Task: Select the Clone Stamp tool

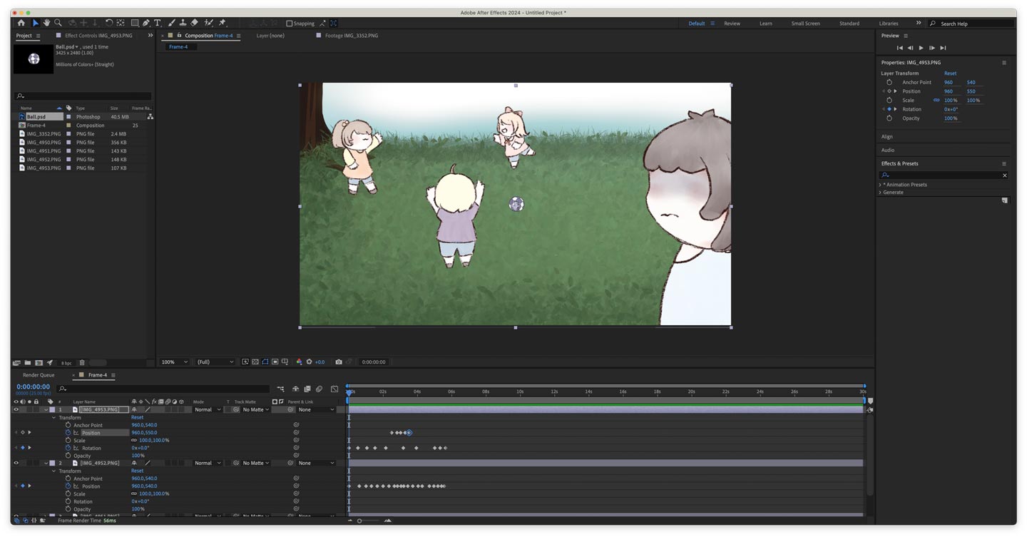Action: (x=183, y=23)
